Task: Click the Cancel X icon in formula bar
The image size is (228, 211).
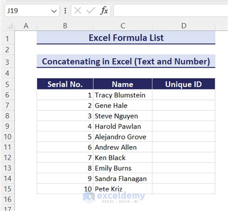Action: pos(78,11)
